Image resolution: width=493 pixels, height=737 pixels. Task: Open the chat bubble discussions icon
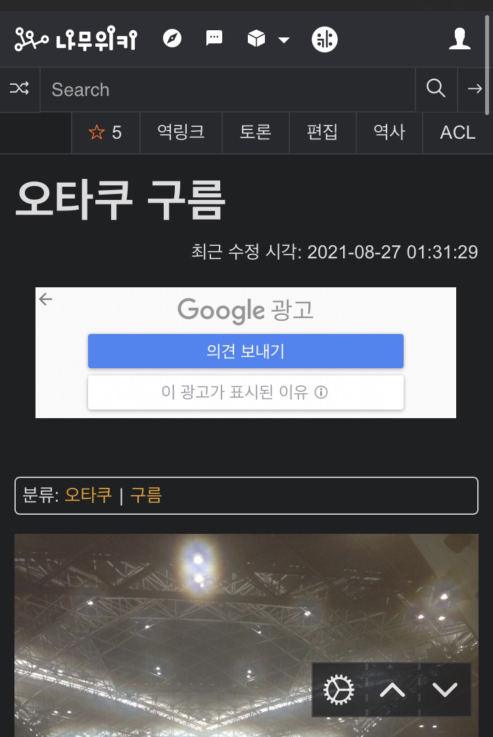(214, 38)
